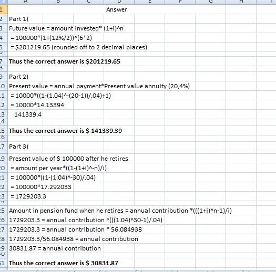Select column G via its header
Image resolution: width=276 pixels, height=272 pixels.
pyautogui.click(x=210, y=2)
